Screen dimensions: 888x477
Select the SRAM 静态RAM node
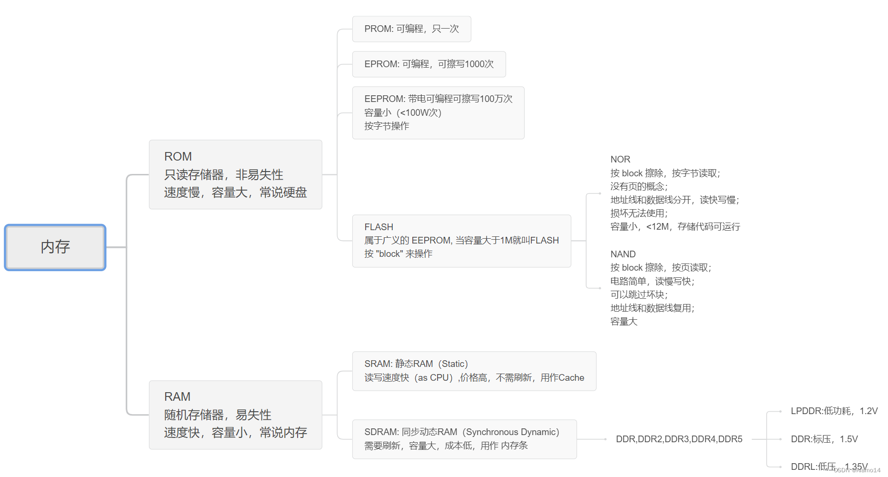point(473,371)
